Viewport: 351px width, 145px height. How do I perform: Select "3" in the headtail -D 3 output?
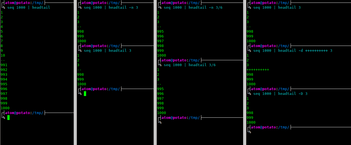248,108
